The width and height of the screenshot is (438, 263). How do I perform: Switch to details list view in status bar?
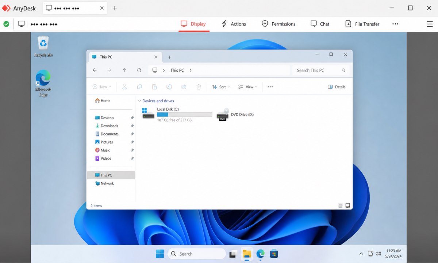[340, 206]
